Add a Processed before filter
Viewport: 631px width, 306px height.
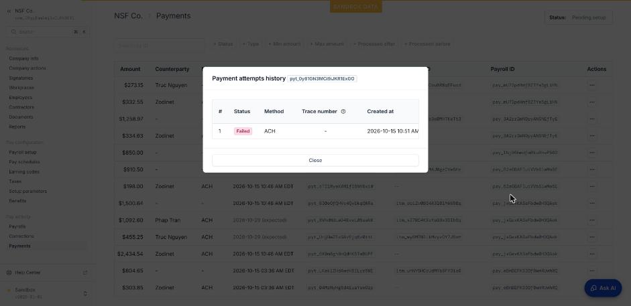(427, 44)
